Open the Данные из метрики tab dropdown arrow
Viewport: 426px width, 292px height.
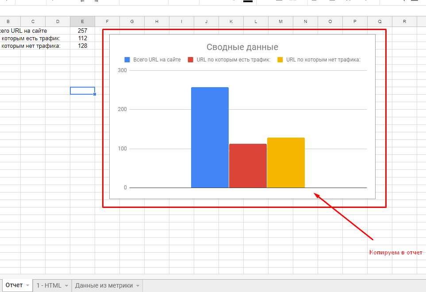pyautogui.click(x=138, y=286)
